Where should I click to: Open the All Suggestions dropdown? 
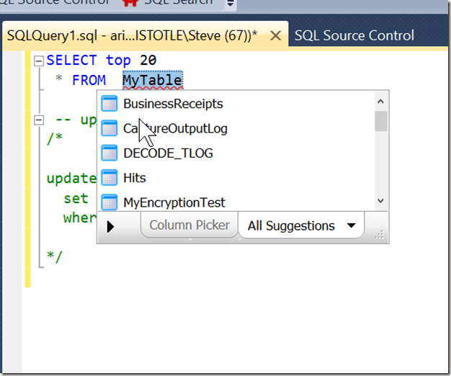301,225
